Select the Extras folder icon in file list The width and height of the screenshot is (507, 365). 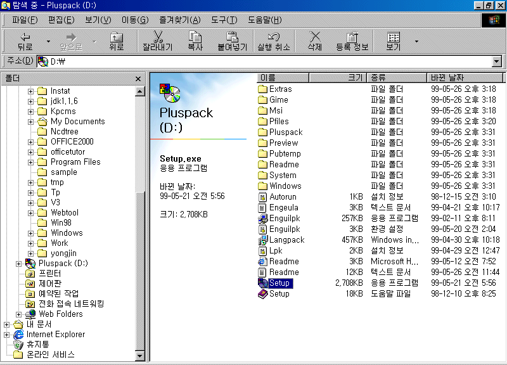[x=262, y=89]
